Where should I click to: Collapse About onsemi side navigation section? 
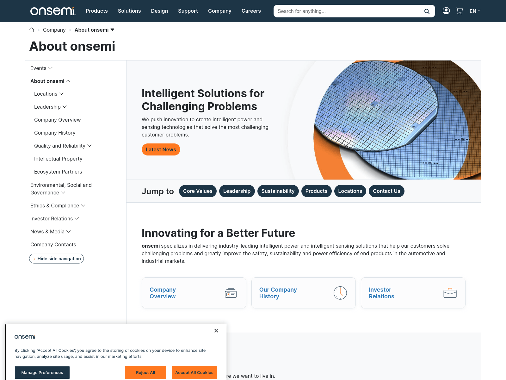click(x=68, y=81)
